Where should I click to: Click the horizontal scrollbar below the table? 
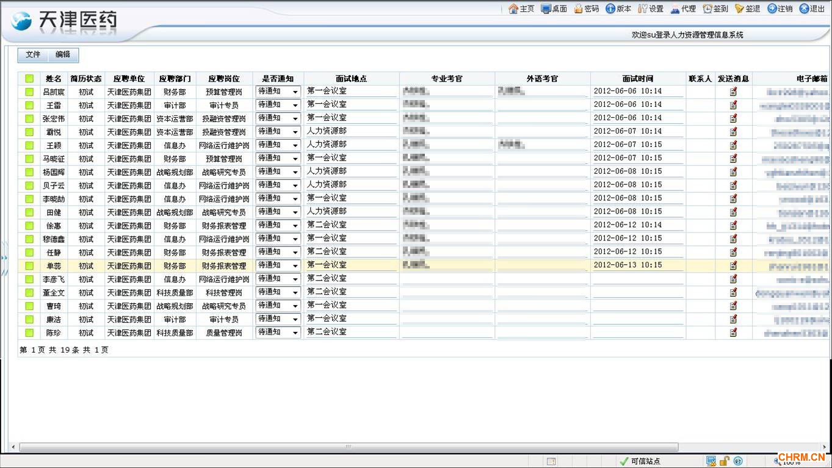click(x=348, y=447)
